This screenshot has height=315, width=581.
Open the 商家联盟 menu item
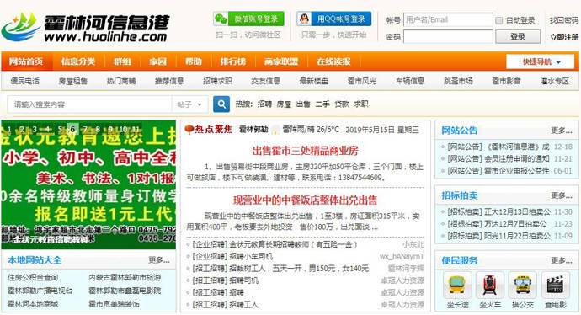[x=281, y=61]
